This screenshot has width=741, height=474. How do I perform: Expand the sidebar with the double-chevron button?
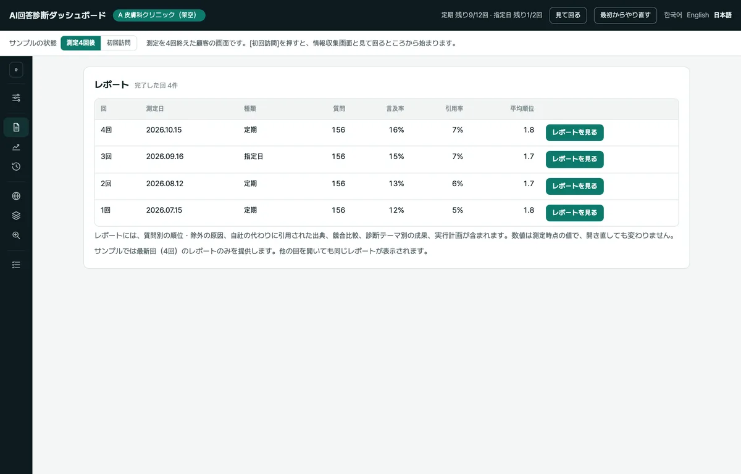pyautogui.click(x=16, y=70)
